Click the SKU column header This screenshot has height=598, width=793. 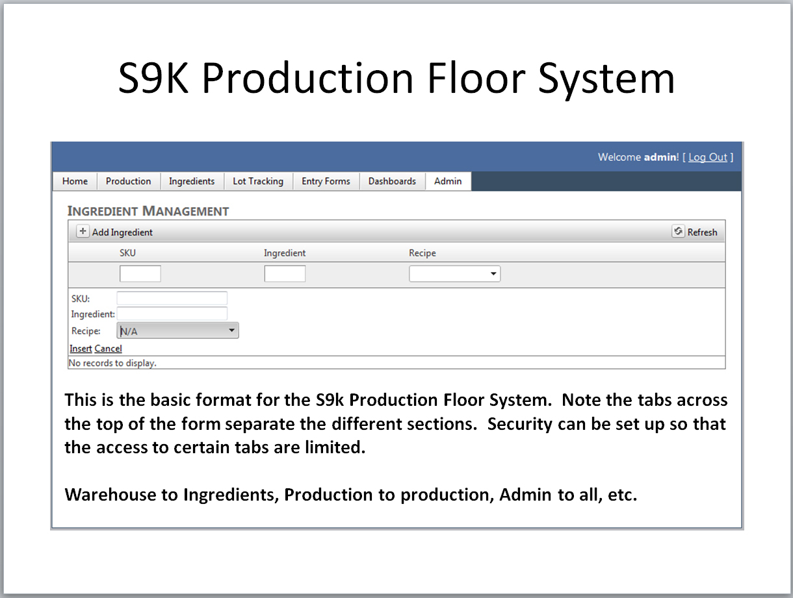click(x=127, y=253)
